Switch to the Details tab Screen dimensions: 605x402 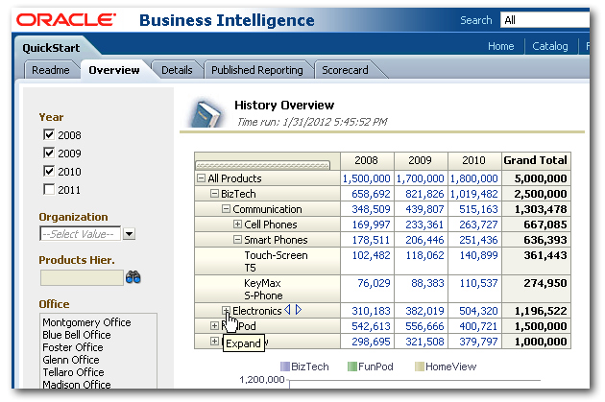[x=177, y=70]
